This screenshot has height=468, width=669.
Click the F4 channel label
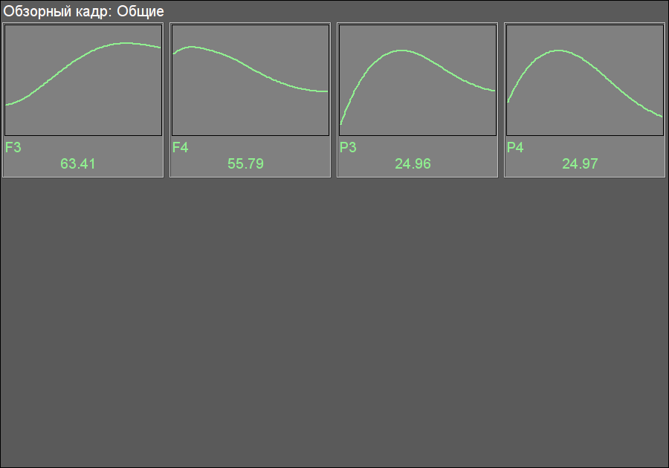click(180, 148)
